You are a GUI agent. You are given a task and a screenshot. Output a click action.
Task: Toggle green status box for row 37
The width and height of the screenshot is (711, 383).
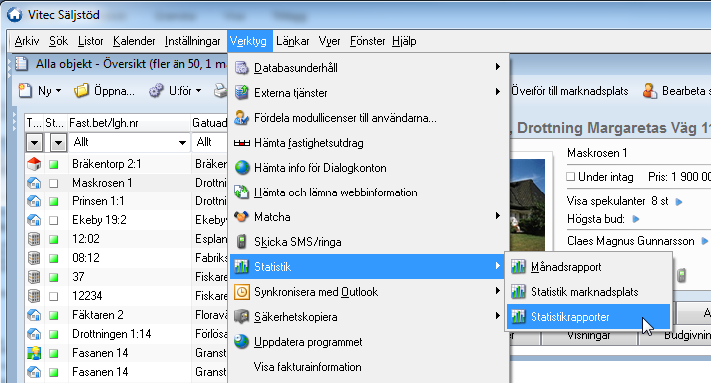click(x=54, y=277)
